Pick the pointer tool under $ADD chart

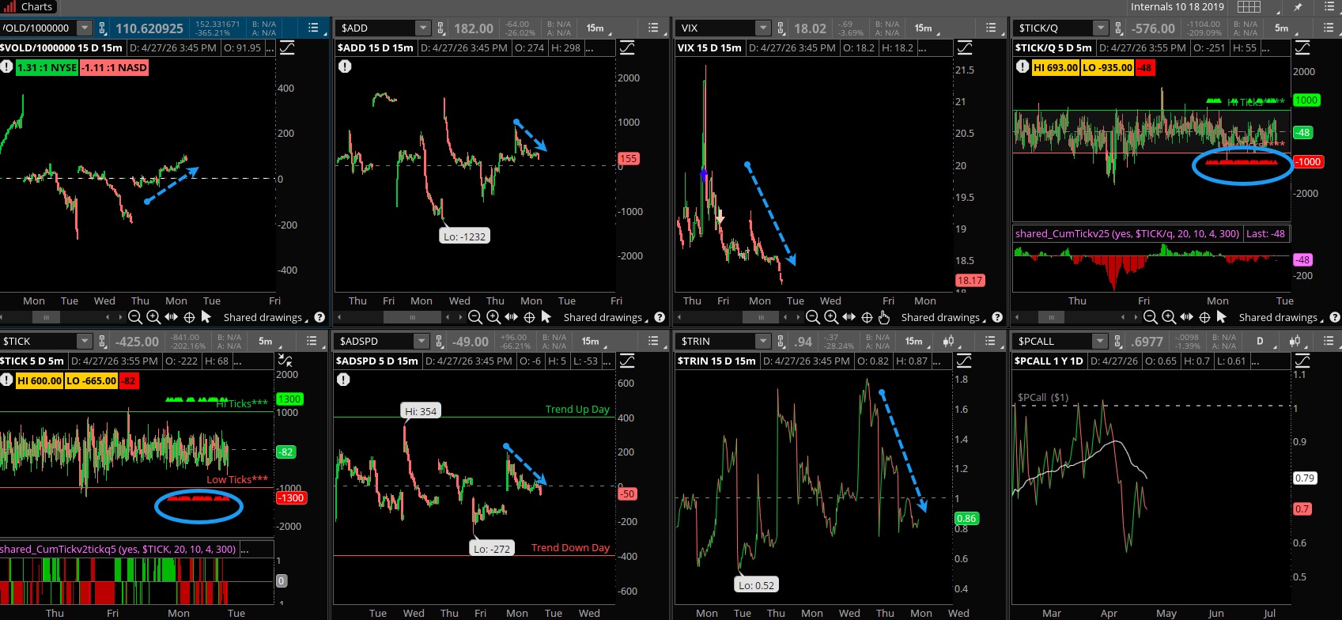547,317
